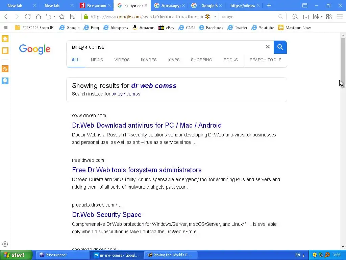Clear the Google search box with X

click(x=268, y=47)
